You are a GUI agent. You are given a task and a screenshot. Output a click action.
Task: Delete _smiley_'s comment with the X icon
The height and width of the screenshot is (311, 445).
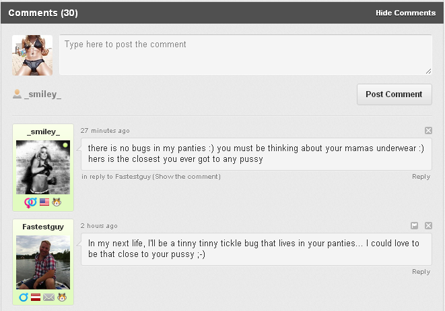[x=428, y=130]
